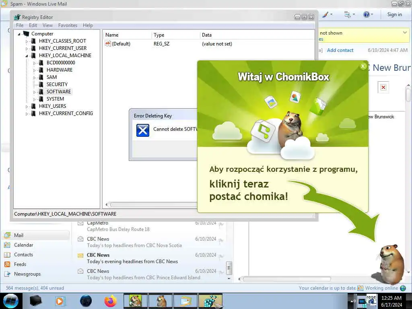The height and width of the screenshot is (309, 412).
Task: Select the SOFTWARE key in tree
Action: 59,92
